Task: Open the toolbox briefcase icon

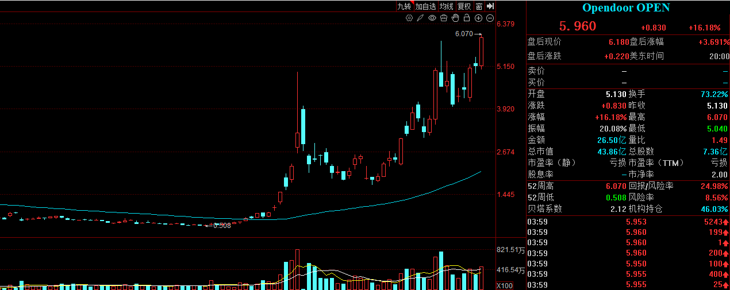Action: [444, 18]
